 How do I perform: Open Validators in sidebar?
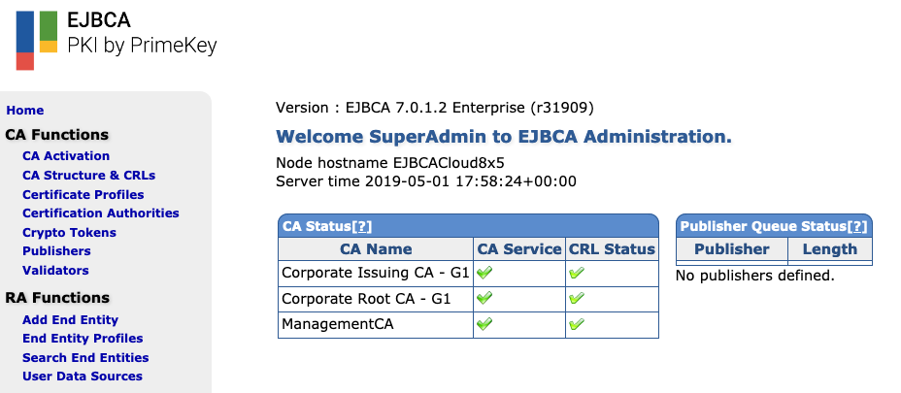pyautogui.click(x=55, y=271)
